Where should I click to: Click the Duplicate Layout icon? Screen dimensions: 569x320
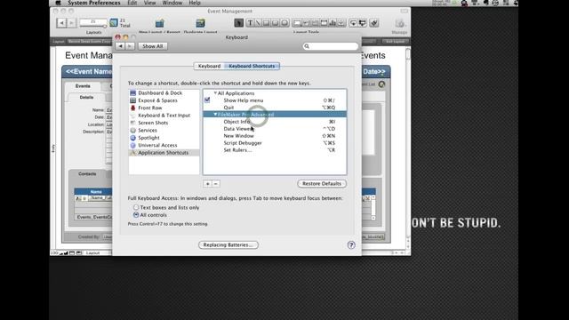pos(200,24)
